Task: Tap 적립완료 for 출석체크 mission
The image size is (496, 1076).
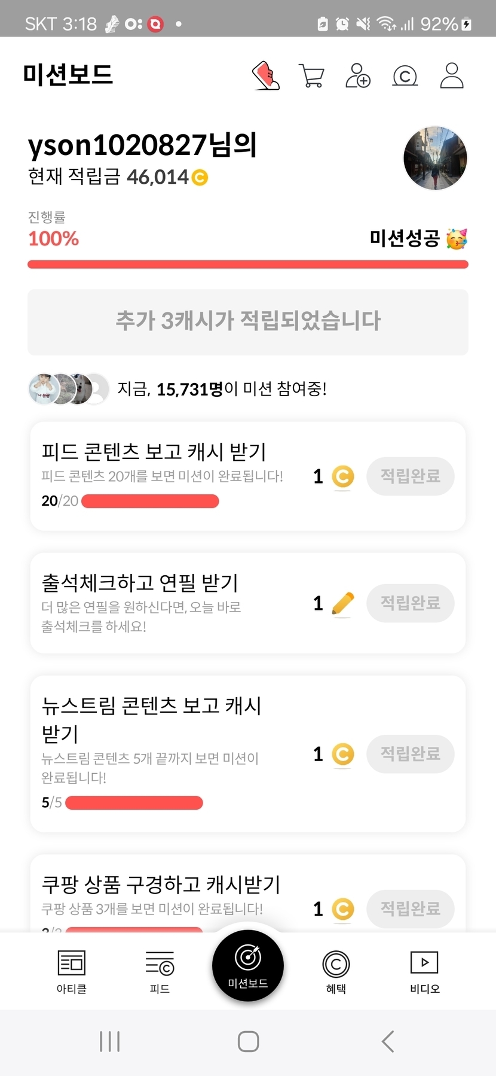Action: (410, 603)
